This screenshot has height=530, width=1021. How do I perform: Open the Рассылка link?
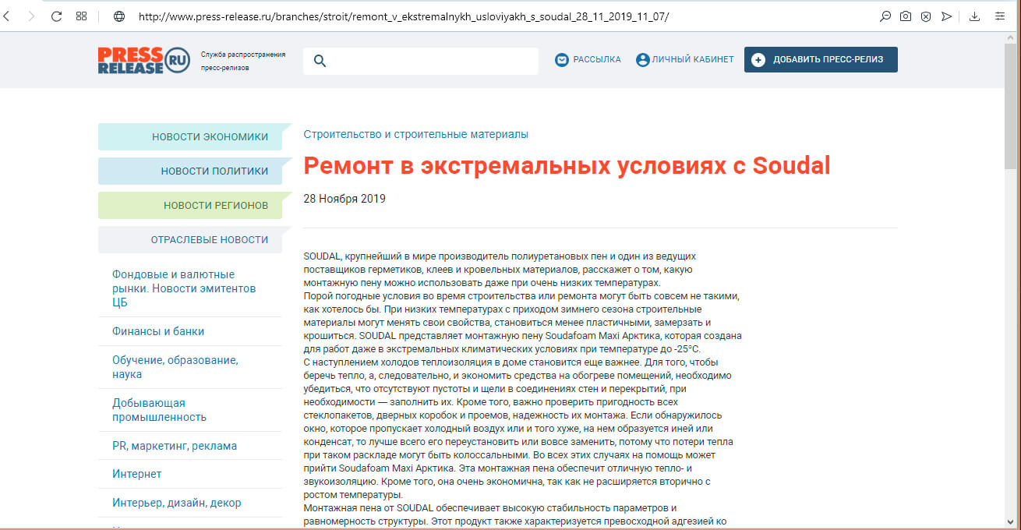point(597,60)
